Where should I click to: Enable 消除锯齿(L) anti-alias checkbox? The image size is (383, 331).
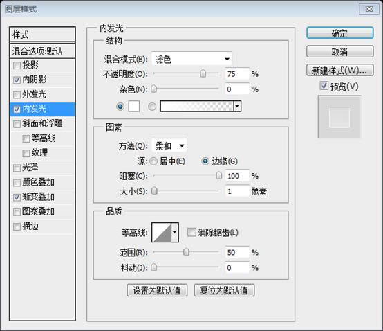192,232
